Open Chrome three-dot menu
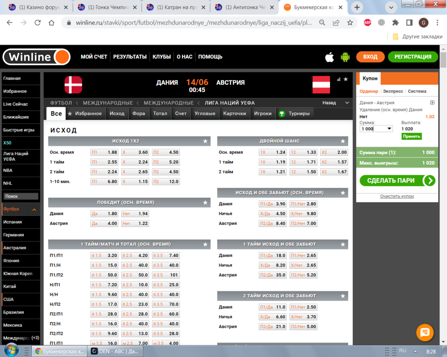Viewport: 447px width, 357px height. [437, 22]
